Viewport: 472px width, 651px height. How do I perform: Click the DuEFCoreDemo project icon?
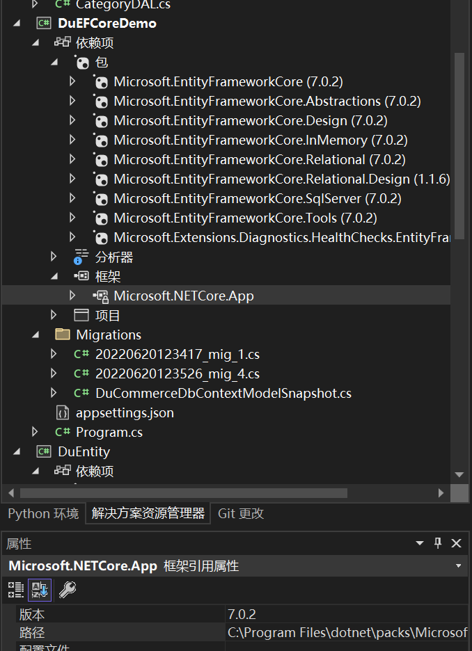point(43,23)
